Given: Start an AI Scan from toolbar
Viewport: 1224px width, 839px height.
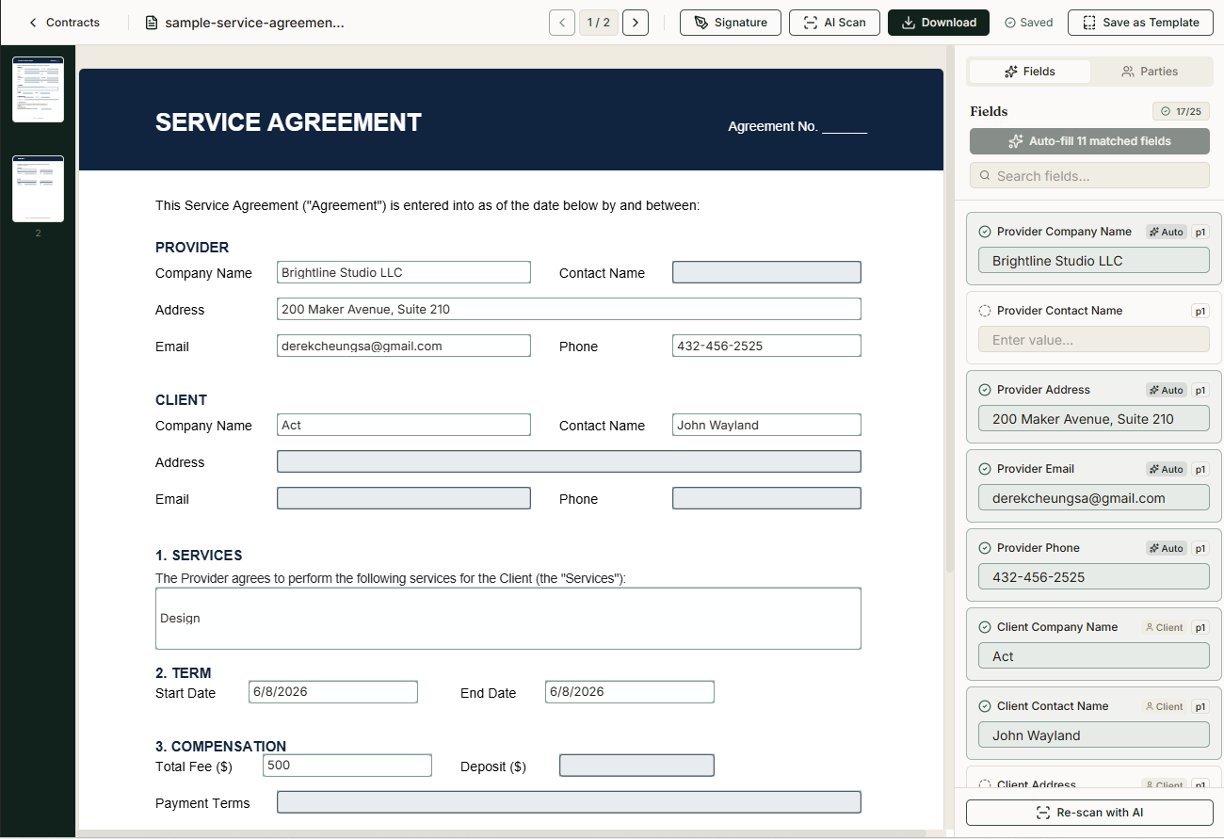Looking at the screenshot, I should pyautogui.click(x=834, y=23).
